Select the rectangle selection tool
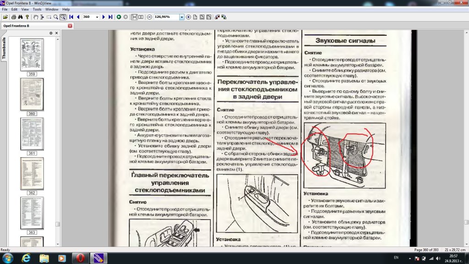This screenshot has height=264, width=469. 49,17
